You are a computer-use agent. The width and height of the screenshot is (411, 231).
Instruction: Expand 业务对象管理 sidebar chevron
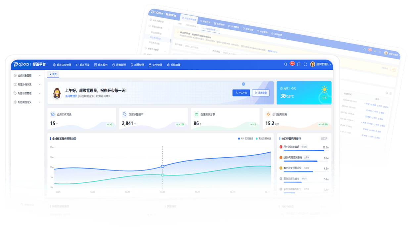[x=40, y=76]
